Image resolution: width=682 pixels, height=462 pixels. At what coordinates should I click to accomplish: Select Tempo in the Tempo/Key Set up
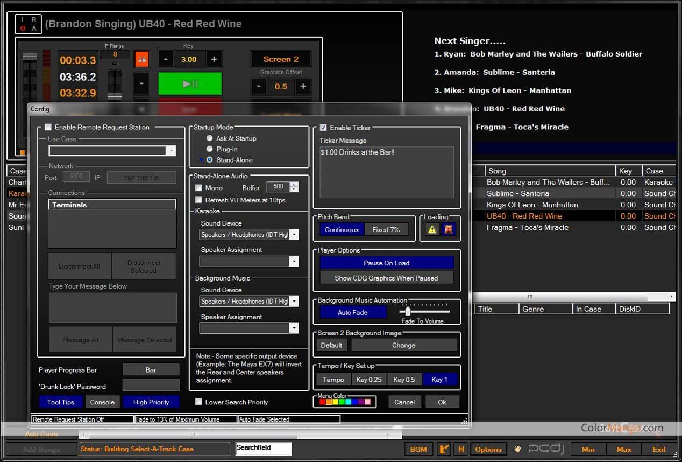click(333, 379)
